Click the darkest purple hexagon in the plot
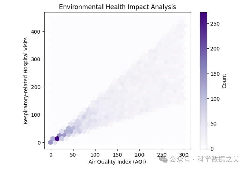Viewport: 247px width, 169px height. (x=57, y=138)
